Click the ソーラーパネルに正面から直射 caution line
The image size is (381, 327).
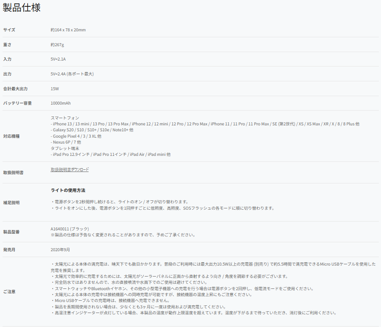pos(170,277)
